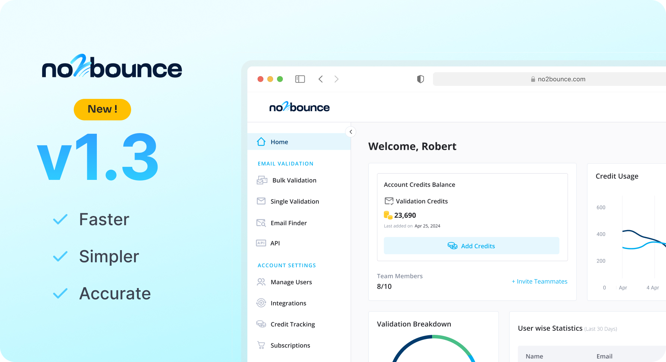
Task: Open Bulk Validation page
Action: tap(294, 180)
